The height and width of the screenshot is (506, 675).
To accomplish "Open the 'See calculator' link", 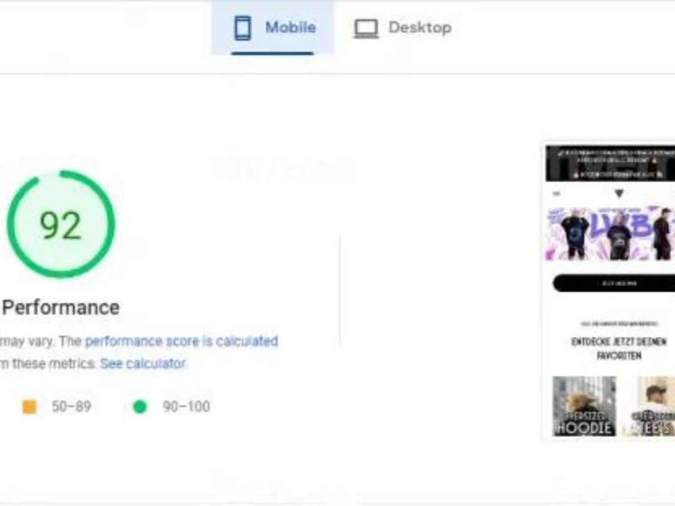I will pos(143,364).
